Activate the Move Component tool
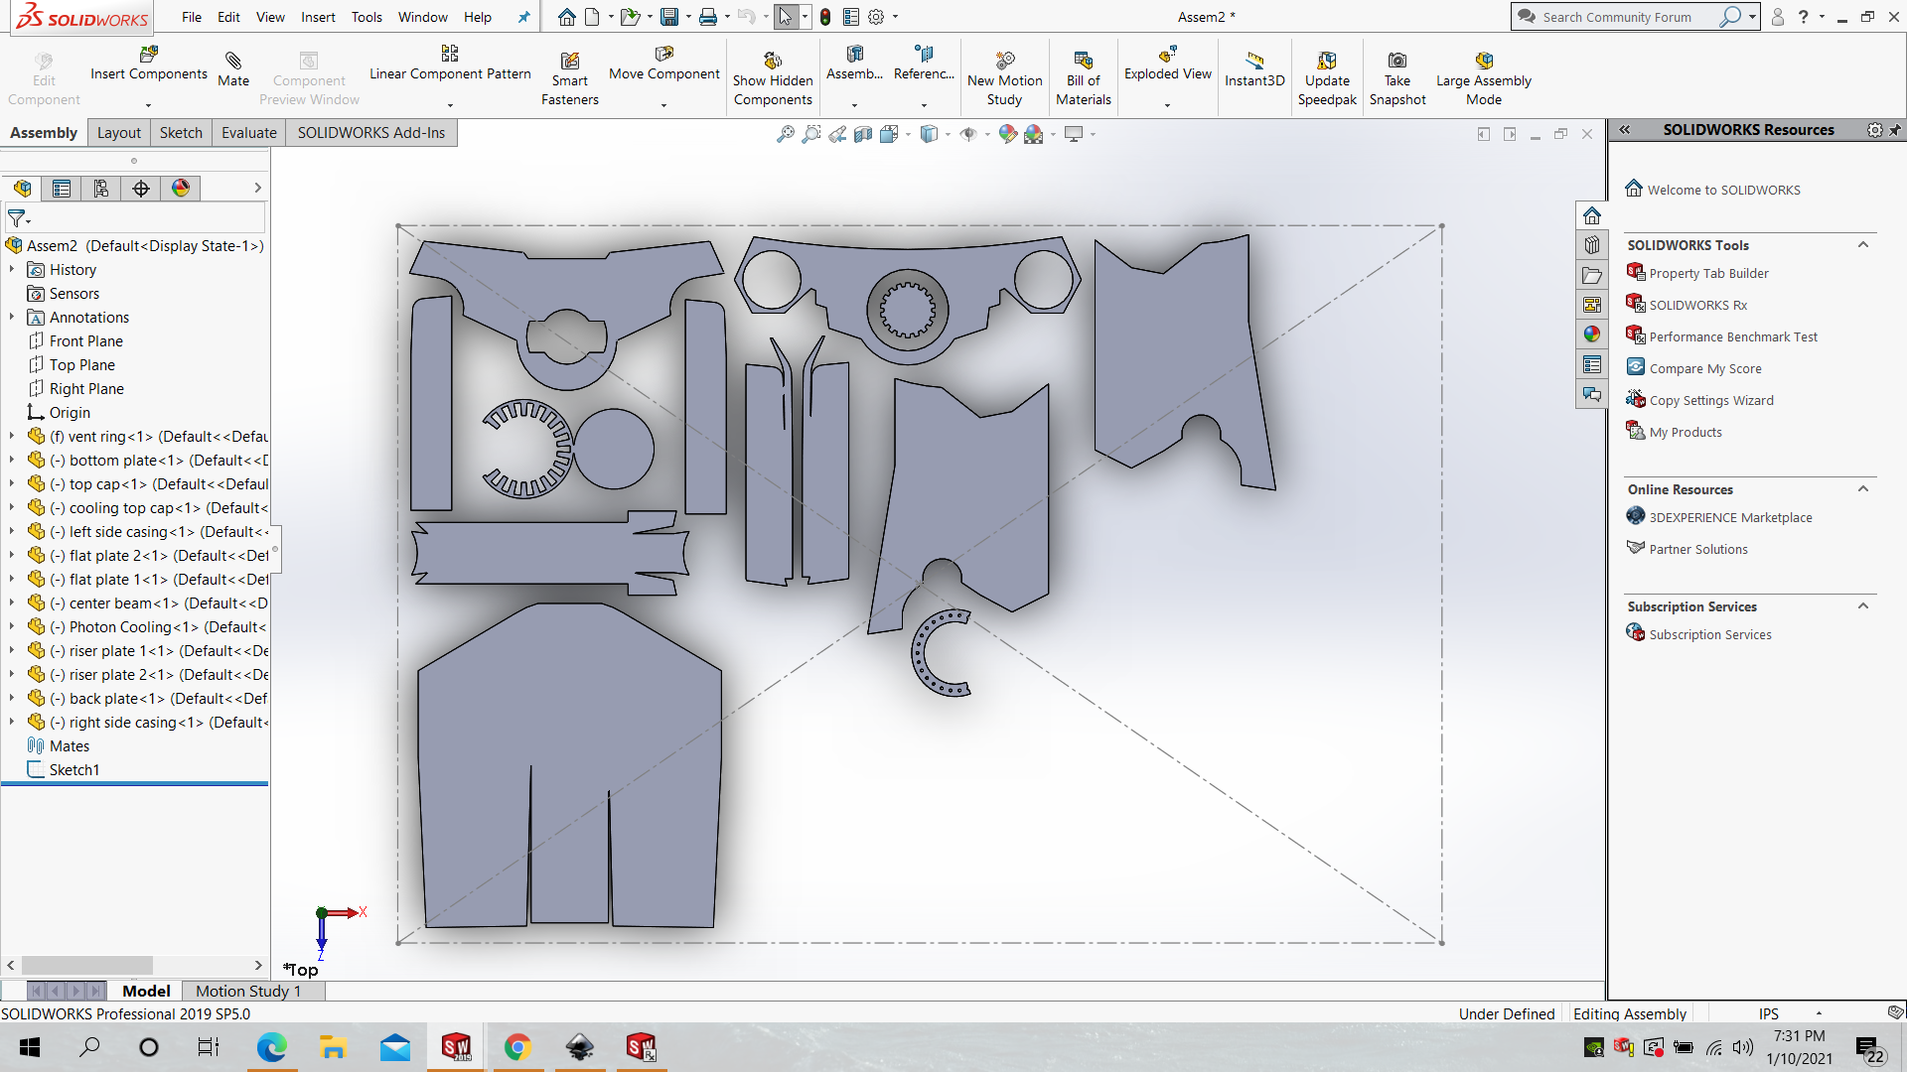Viewport: 1907px width, 1072px height. coord(663,64)
